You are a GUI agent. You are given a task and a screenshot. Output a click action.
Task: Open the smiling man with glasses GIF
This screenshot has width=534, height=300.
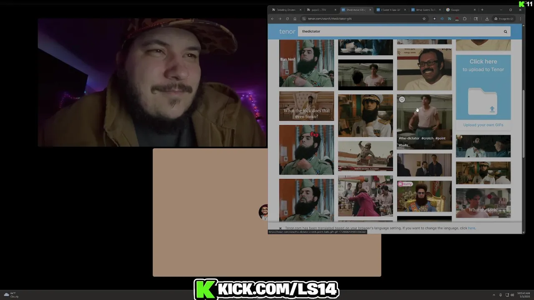pyautogui.click(x=424, y=70)
